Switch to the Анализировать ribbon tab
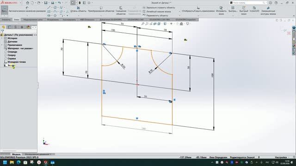This screenshot has height=166, width=296. pos(69,19)
